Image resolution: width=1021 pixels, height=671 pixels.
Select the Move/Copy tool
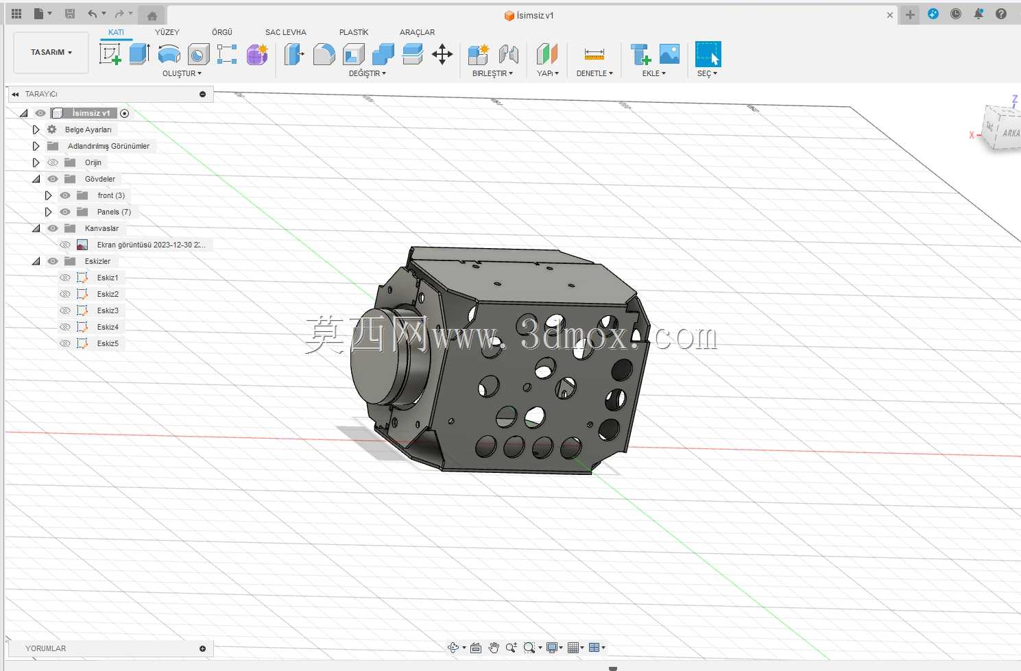[x=442, y=54]
